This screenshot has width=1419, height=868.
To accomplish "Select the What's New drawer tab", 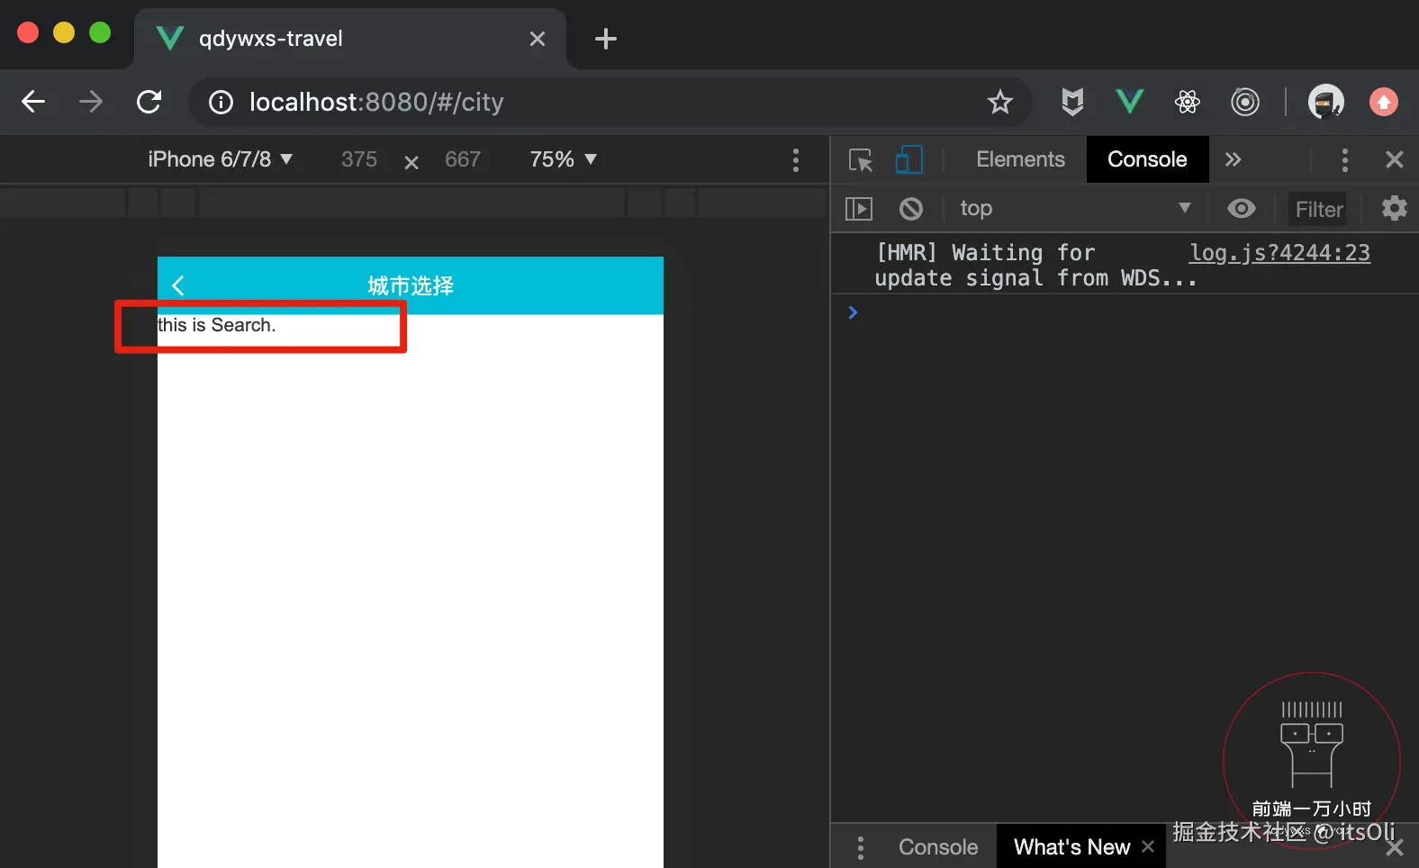I will pos(1071,847).
